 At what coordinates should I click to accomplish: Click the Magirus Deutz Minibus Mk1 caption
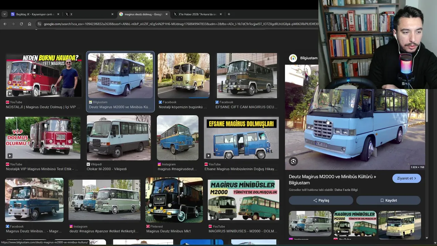click(168, 231)
